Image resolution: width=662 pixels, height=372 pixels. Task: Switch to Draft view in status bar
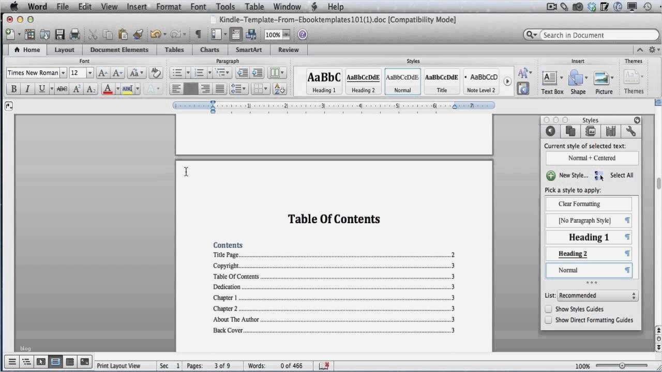pos(12,363)
